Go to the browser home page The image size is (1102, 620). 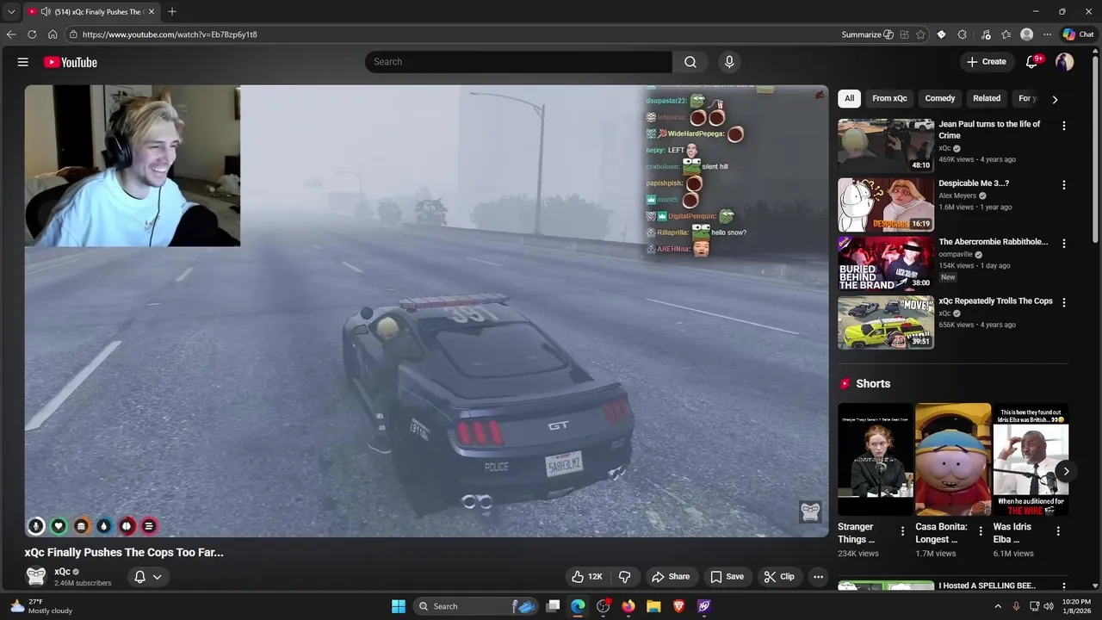tap(53, 34)
